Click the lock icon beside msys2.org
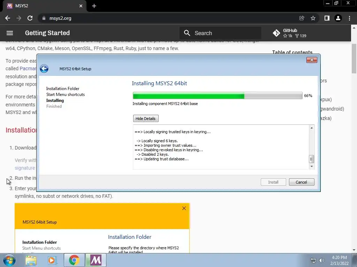The height and width of the screenshot is (267, 357). tap(44, 18)
